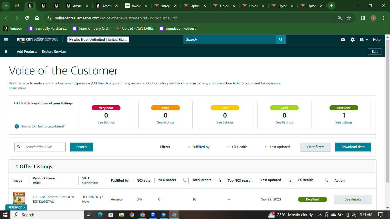The height and width of the screenshot is (219, 390).
Task: View site information icon in address bar
Action: [49, 18]
